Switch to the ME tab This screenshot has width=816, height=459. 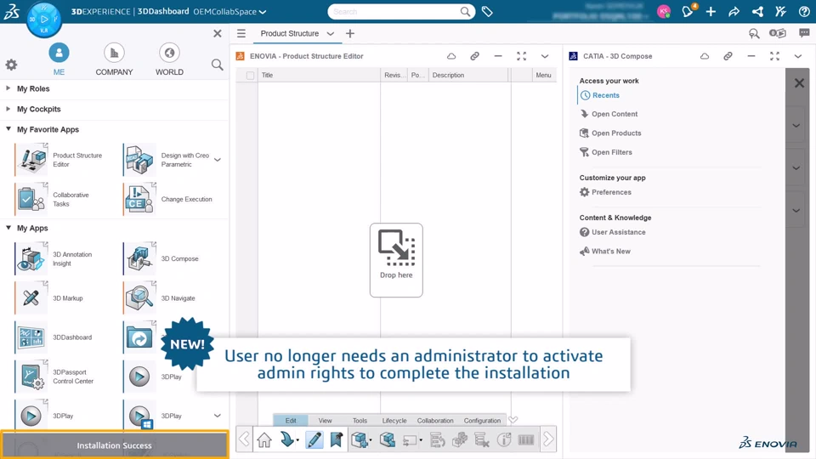[x=59, y=59]
